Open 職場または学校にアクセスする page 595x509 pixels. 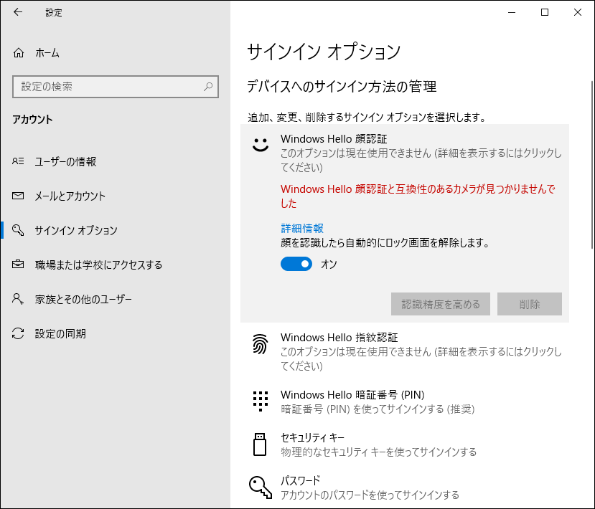pyautogui.click(x=116, y=265)
